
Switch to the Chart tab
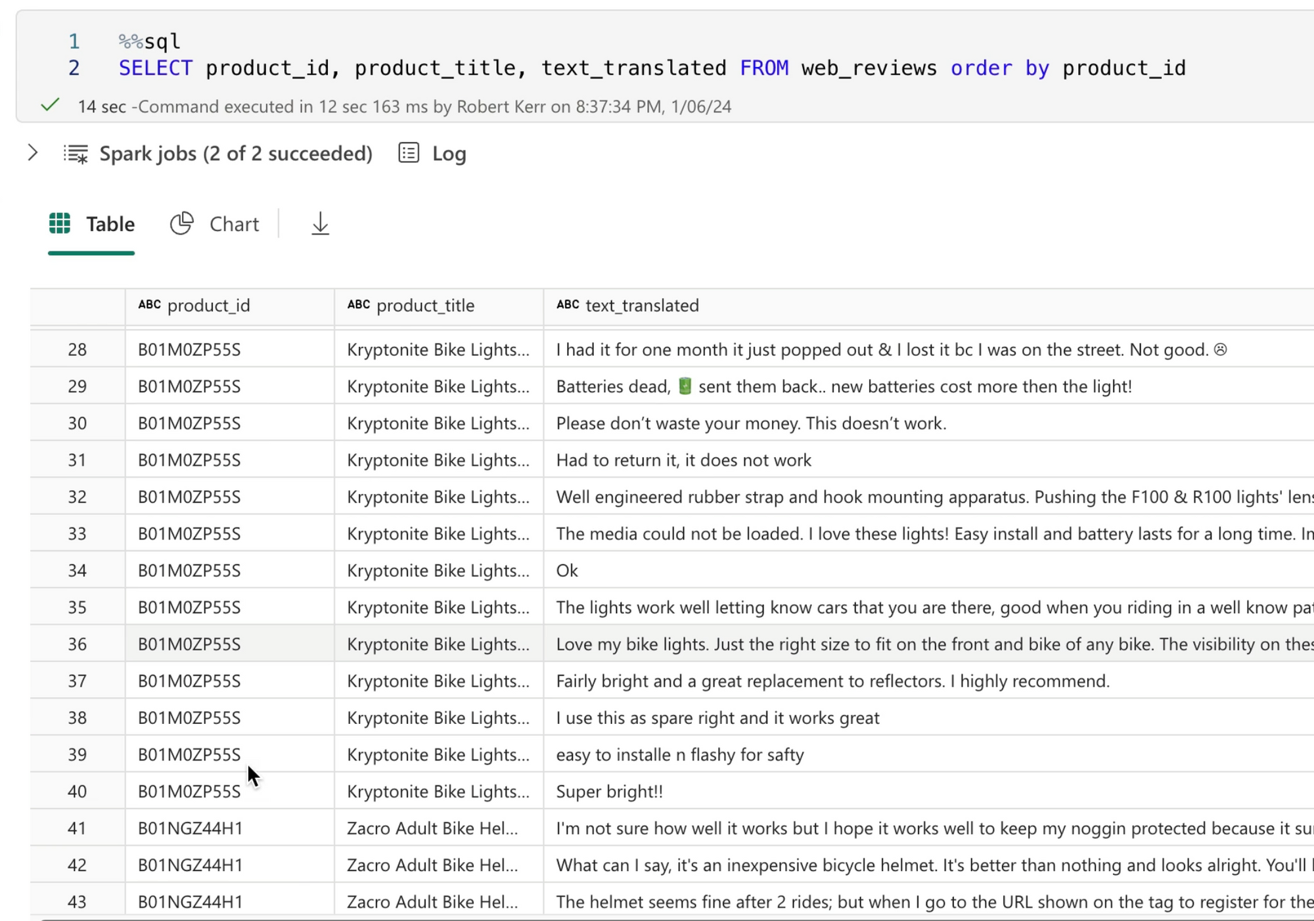pos(233,224)
